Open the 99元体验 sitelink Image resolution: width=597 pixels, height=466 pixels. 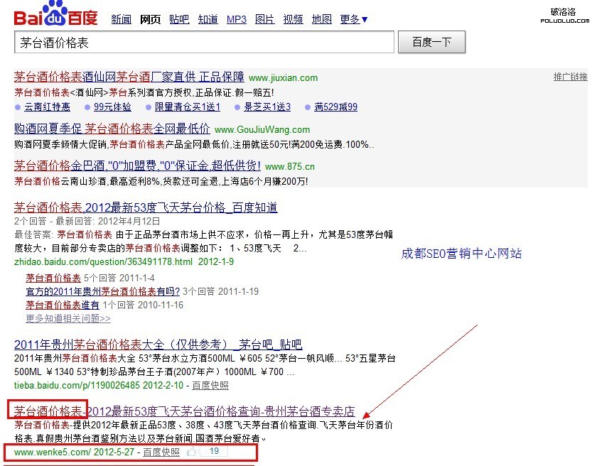[112, 107]
